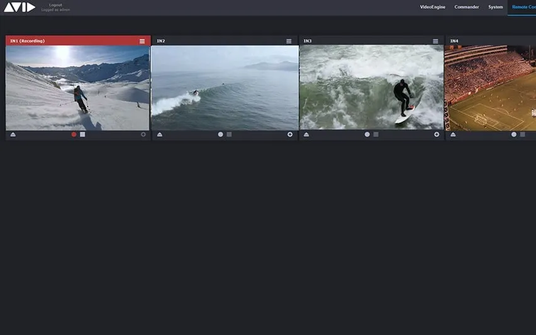This screenshot has width=536, height=335.
Task: Click the IN2 plus circle icon
Action: pyautogui.click(x=290, y=135)
